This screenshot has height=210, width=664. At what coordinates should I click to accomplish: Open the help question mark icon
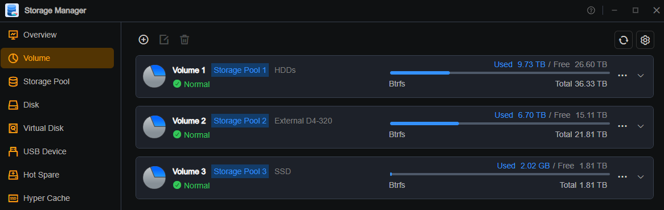click(591, 11)
